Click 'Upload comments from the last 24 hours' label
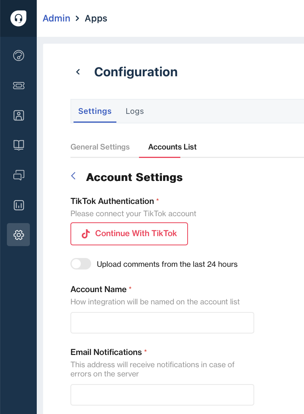304x414 pixels. point(167,264)
